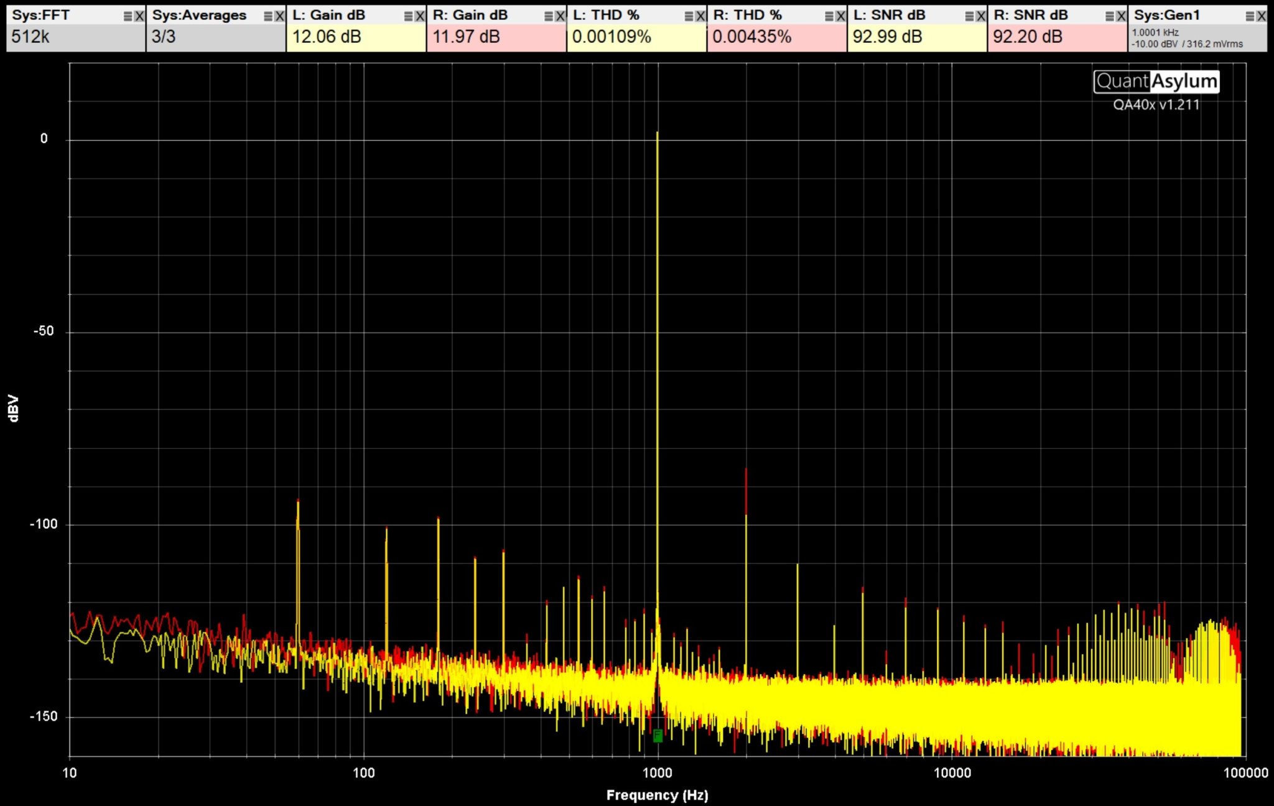Screen dimensions: 1274x806
Task: Click the 12.06 dB left gain reading
Action: point(327,37)
